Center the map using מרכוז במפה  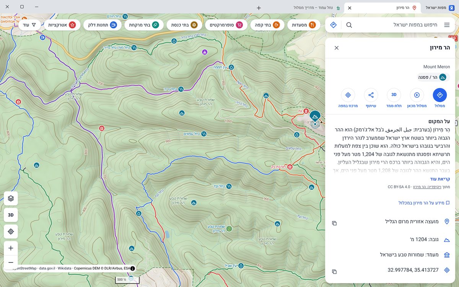click(348, 98)
